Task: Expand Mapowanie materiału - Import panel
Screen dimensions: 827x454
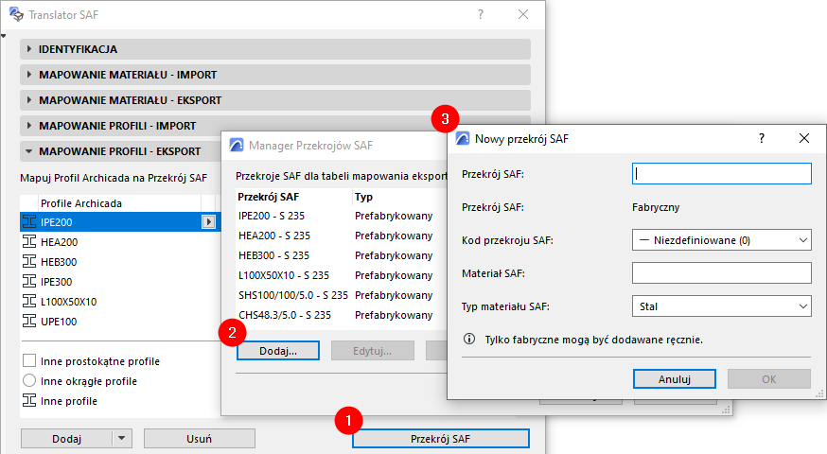Action: click(x=28, y=75)
